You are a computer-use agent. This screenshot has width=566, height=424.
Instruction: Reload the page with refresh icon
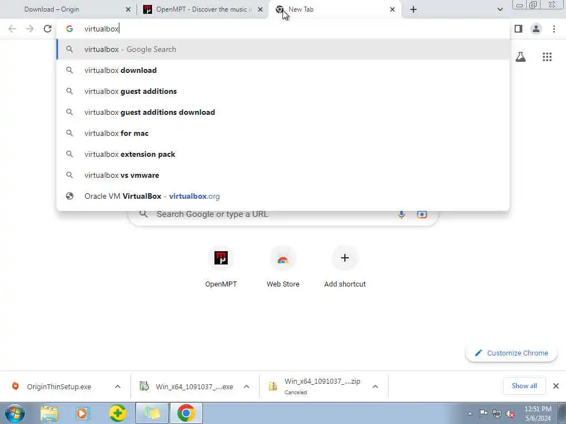coord(48,29)
